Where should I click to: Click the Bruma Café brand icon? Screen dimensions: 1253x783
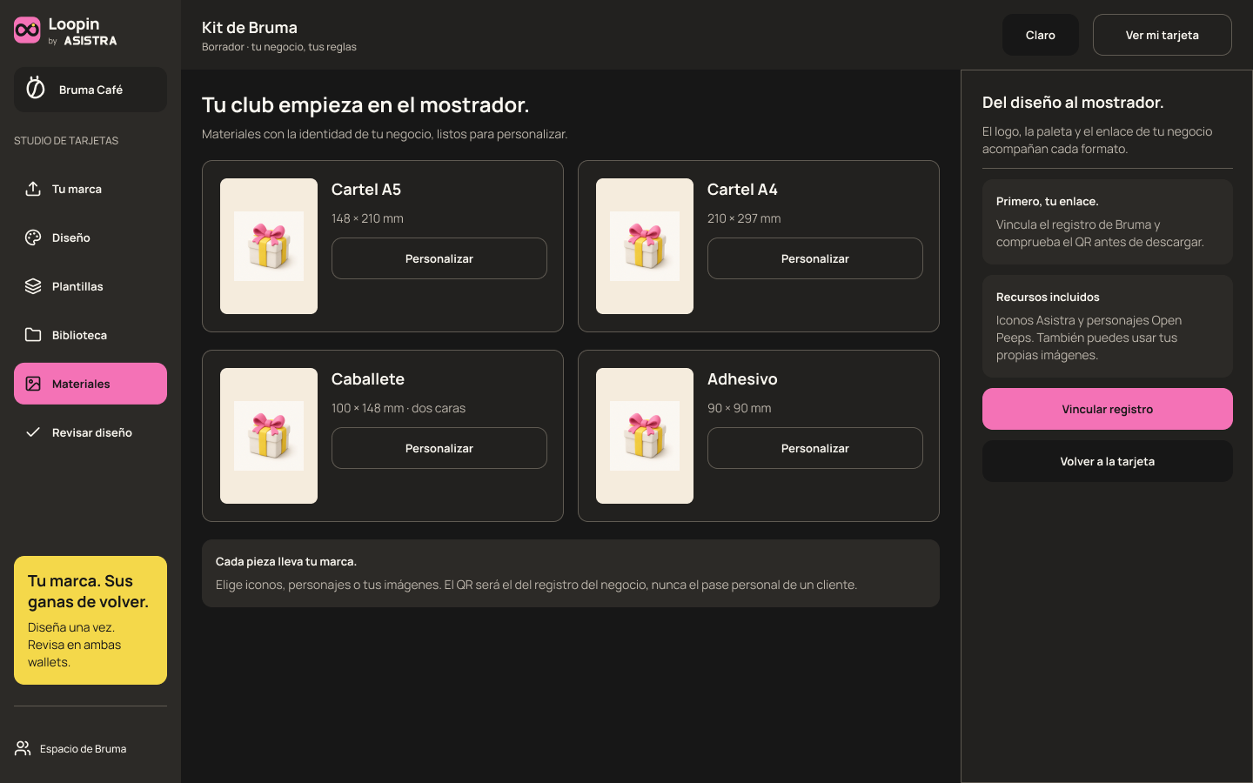pos(36,89)
